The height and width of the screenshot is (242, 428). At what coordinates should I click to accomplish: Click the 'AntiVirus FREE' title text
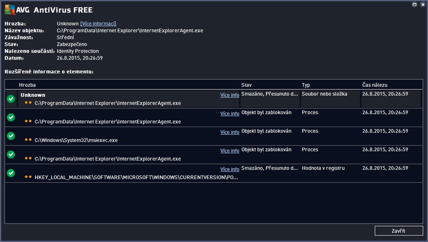point(63,10)
